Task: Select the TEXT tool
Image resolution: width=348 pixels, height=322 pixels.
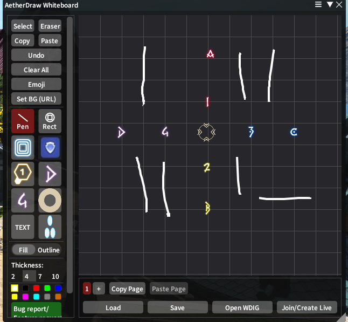Action: [x=23, y=227]
